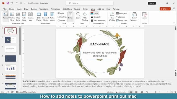Click the 50% zoom level
This screenshot has width=177, height=99.
click(x=171, y=92)
